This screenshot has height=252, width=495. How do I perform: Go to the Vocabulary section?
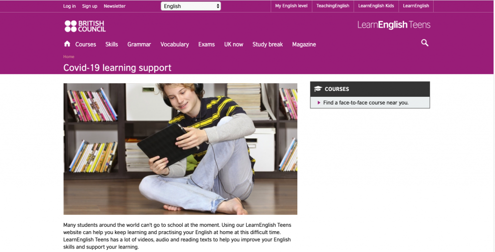[x=175, y=44]
